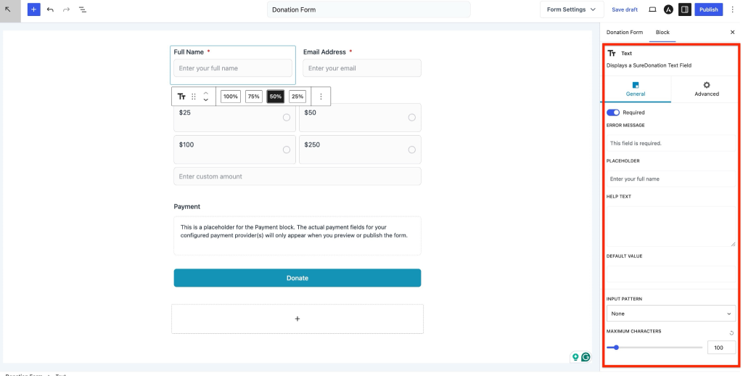Move the block up with the arrow

(x=205, y=93)
